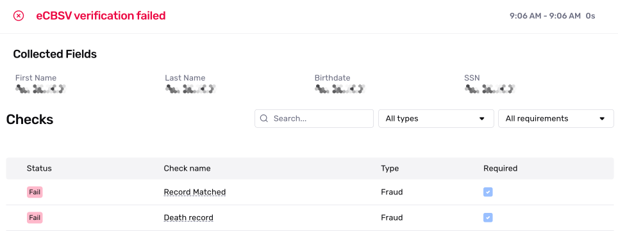Reveal the redacted First Name value
618x234 pixels.
pyautogui.click(x=40, y=89)
